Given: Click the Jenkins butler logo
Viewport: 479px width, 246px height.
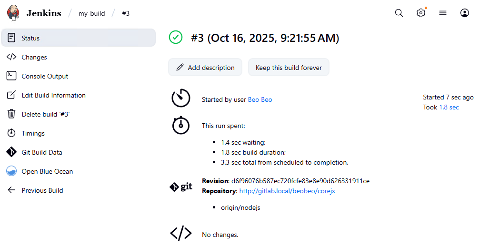Looking at the screenshot, I should 13,13.
